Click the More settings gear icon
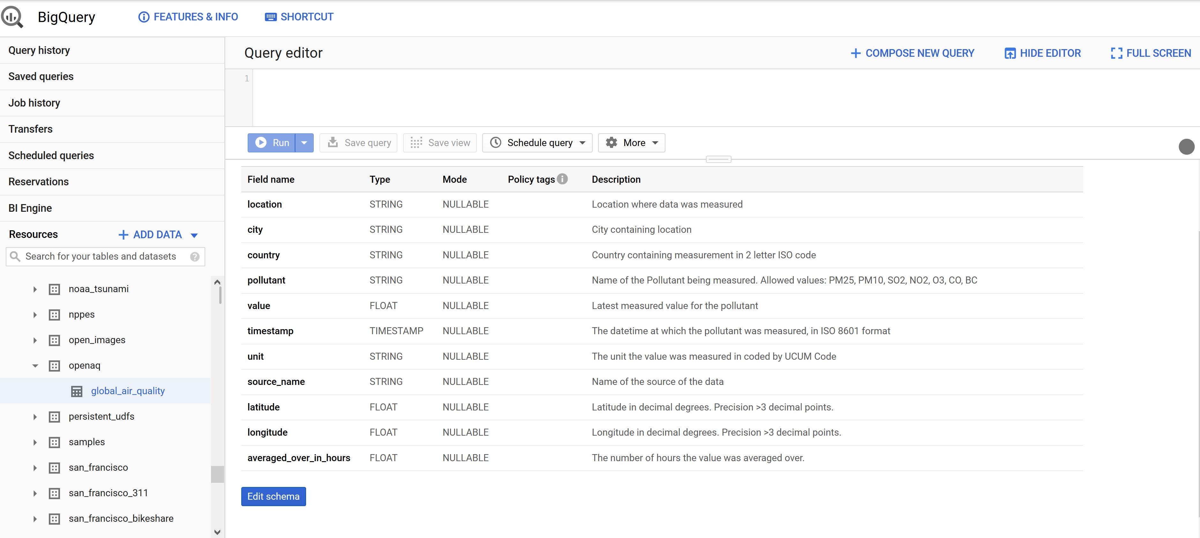The width and height of the screenshot is (1200, 538). click(611, 143)
